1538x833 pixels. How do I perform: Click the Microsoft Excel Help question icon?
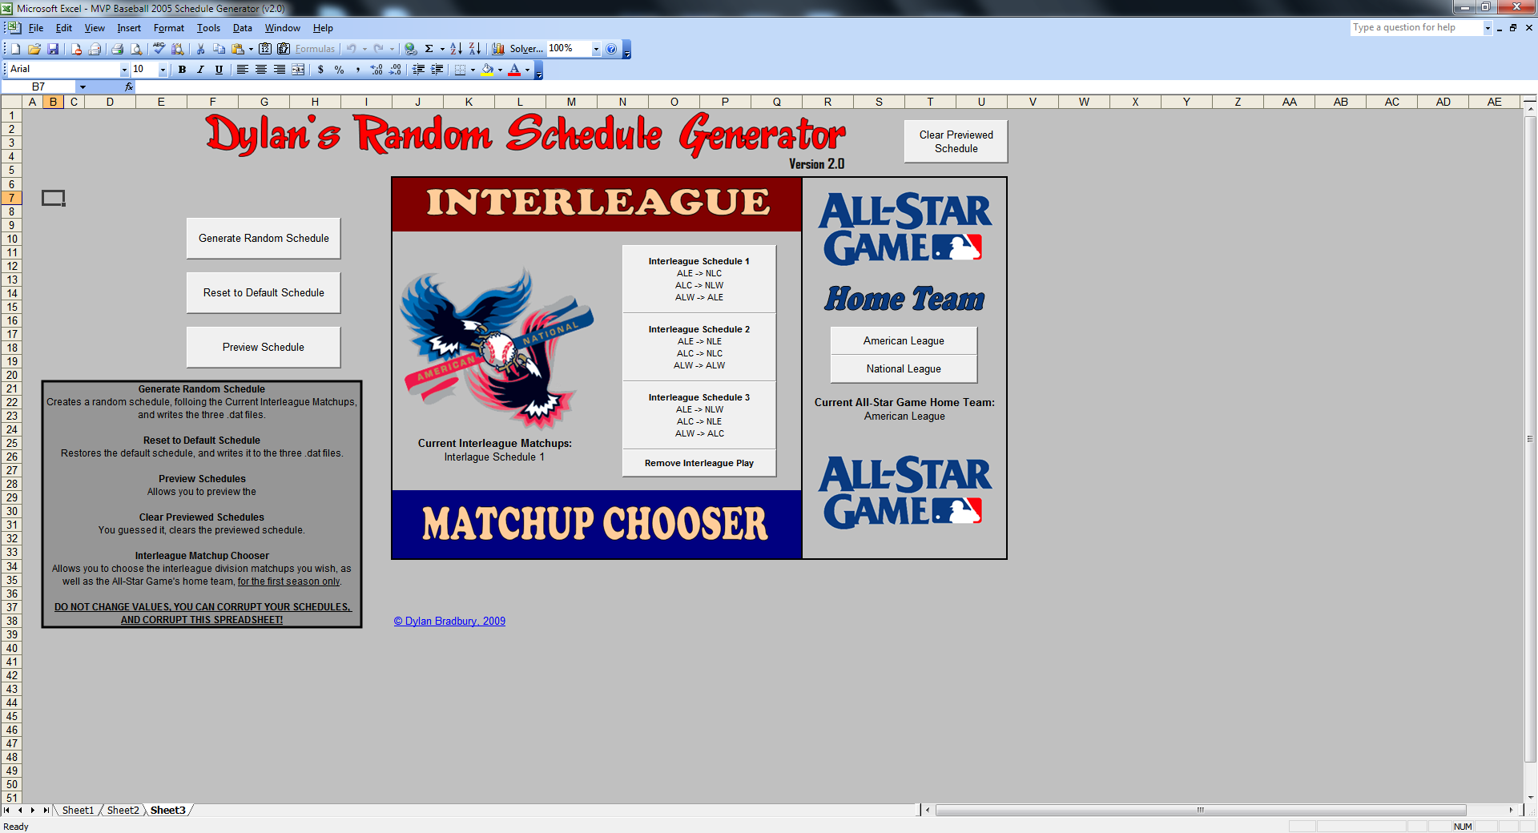tap(611, 49)
